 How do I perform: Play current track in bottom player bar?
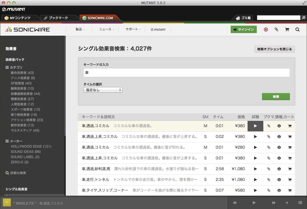(254, 203)
